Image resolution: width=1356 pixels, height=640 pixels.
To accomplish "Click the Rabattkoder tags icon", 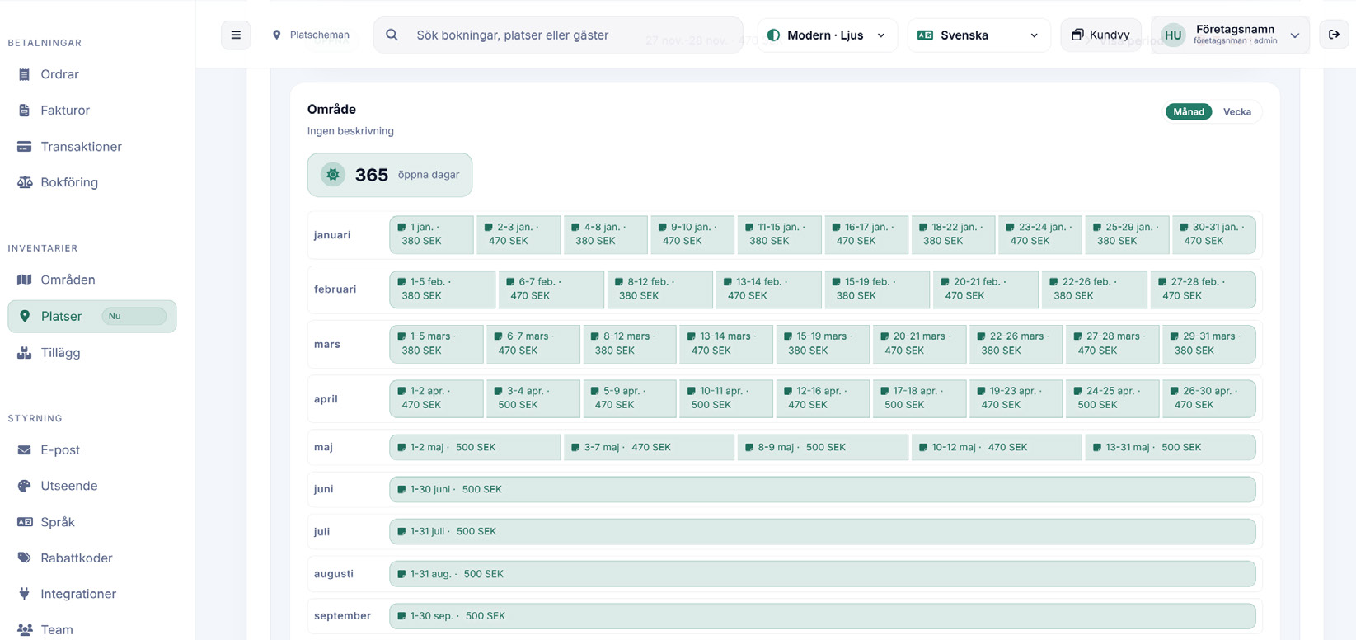I will point(25,558).
